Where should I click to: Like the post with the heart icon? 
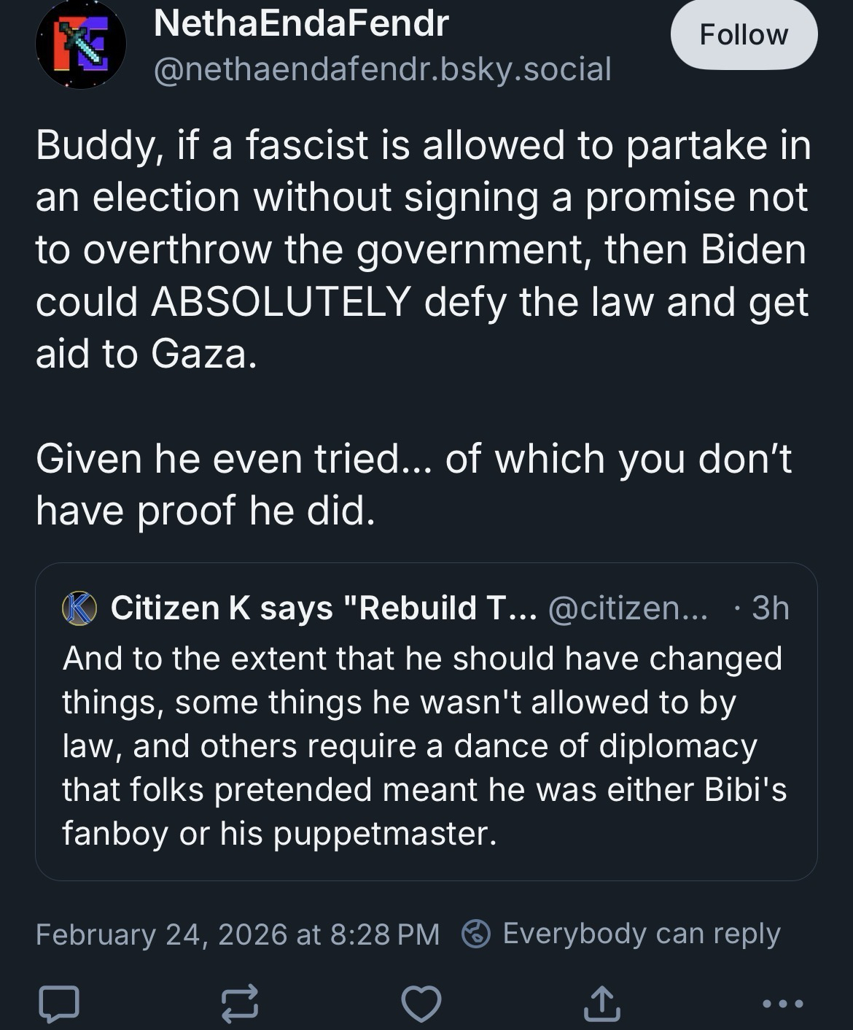coord(421,1002)
